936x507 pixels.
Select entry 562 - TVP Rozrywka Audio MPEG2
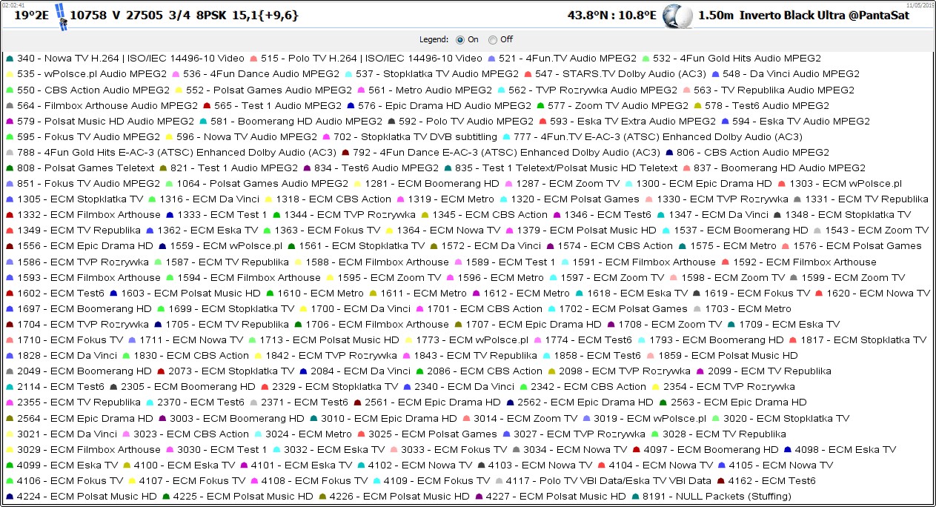593,90
